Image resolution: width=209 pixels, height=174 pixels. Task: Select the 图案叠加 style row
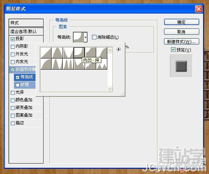(x=26, y=115)
